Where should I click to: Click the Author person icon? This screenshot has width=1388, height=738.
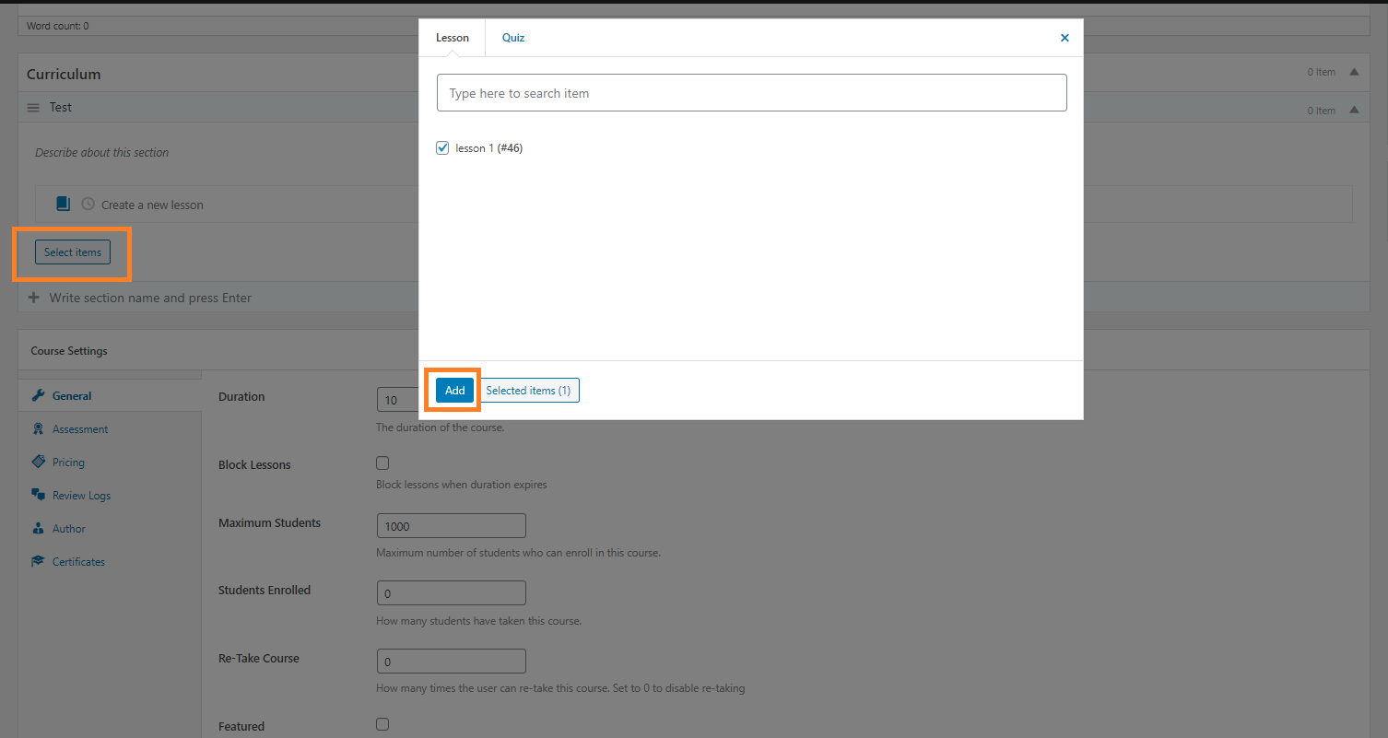(38, 528)
